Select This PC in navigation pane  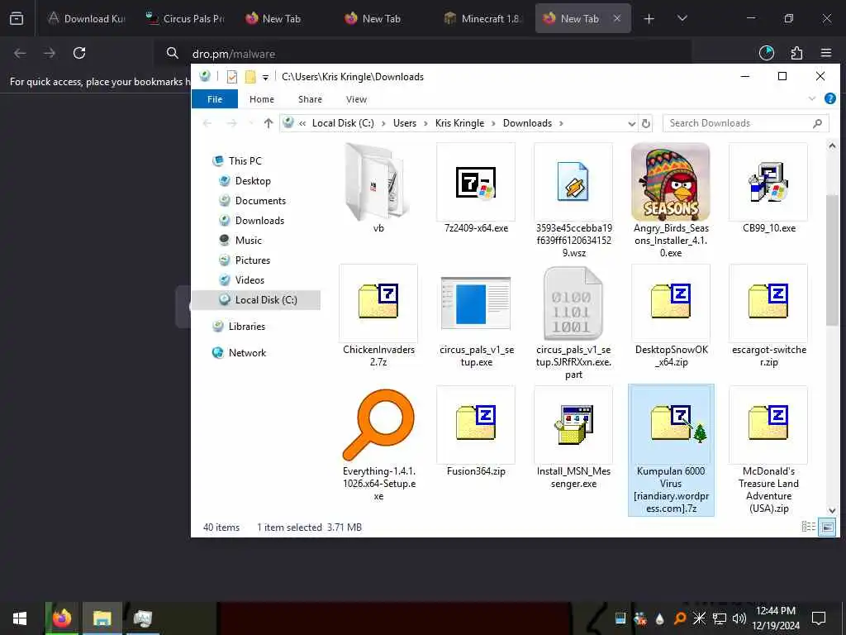pyautogui.click(x=245, y=161)
